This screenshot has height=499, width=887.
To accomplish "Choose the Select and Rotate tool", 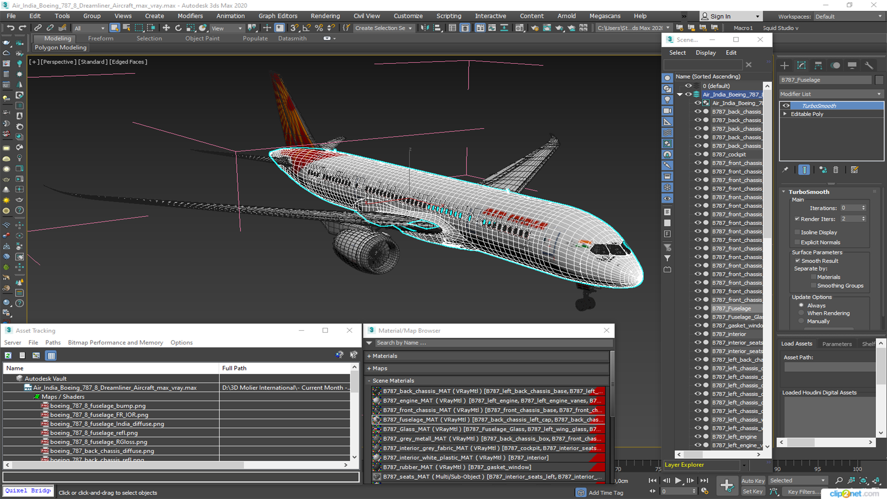I will (178, 28).
